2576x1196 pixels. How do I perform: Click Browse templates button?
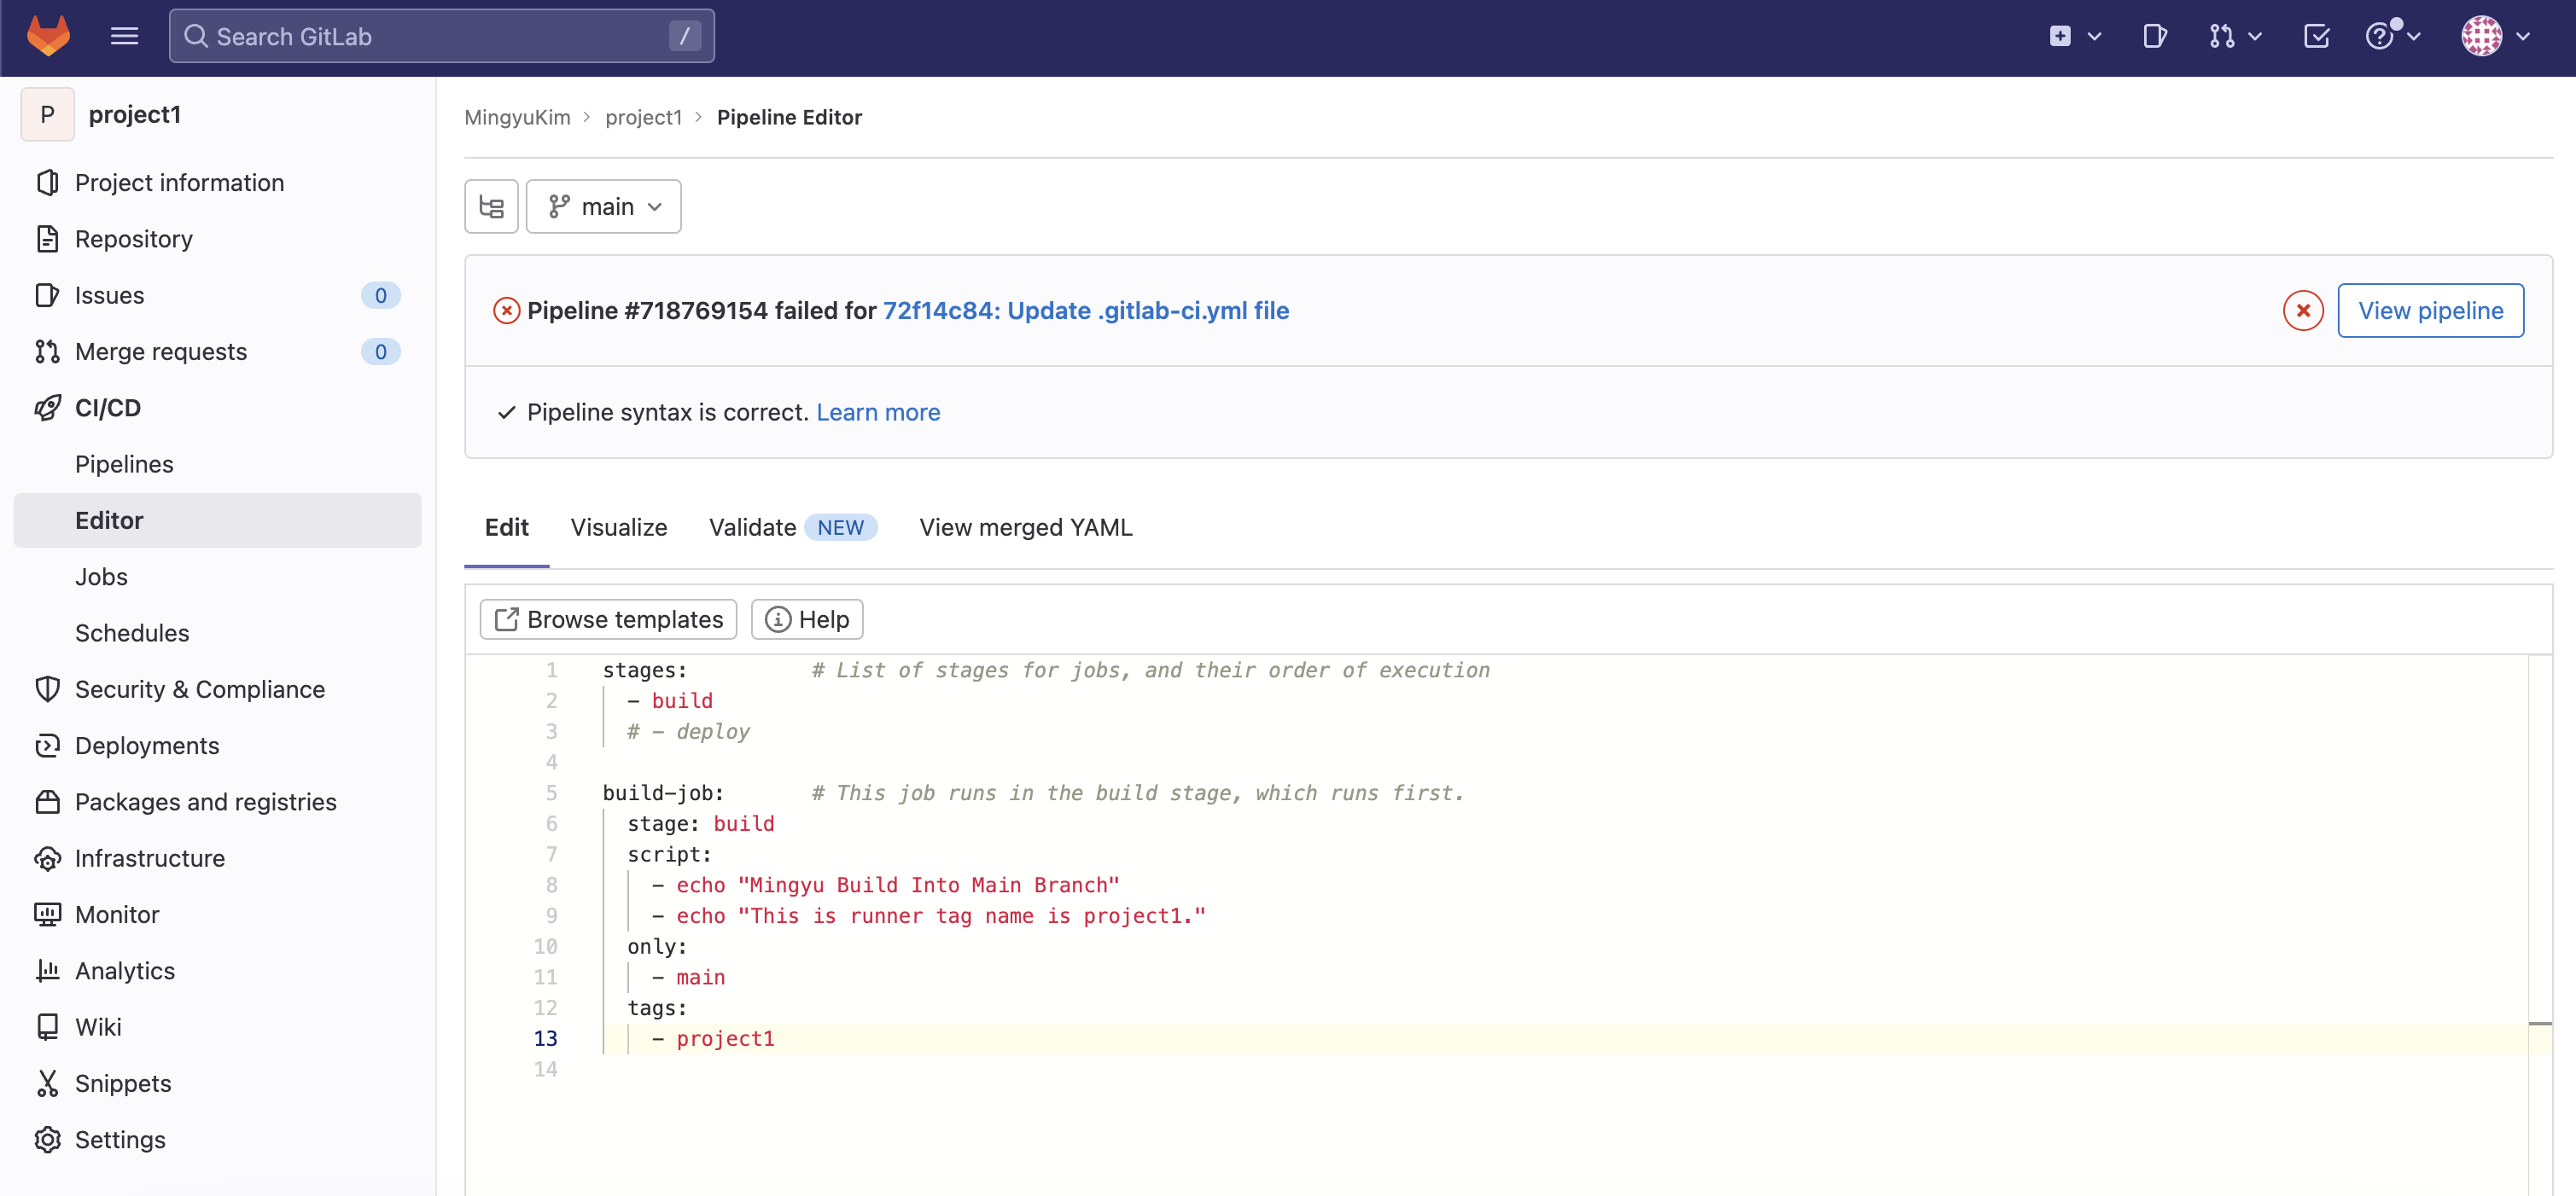(608, 619)
